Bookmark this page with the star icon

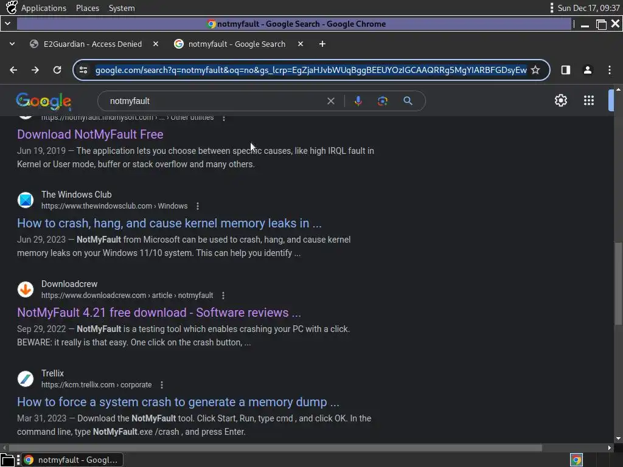tap(535, 70)
